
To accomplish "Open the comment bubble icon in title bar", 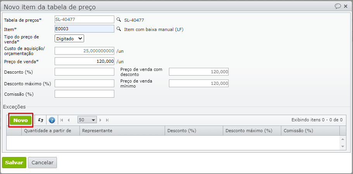I will pos(338,6).
